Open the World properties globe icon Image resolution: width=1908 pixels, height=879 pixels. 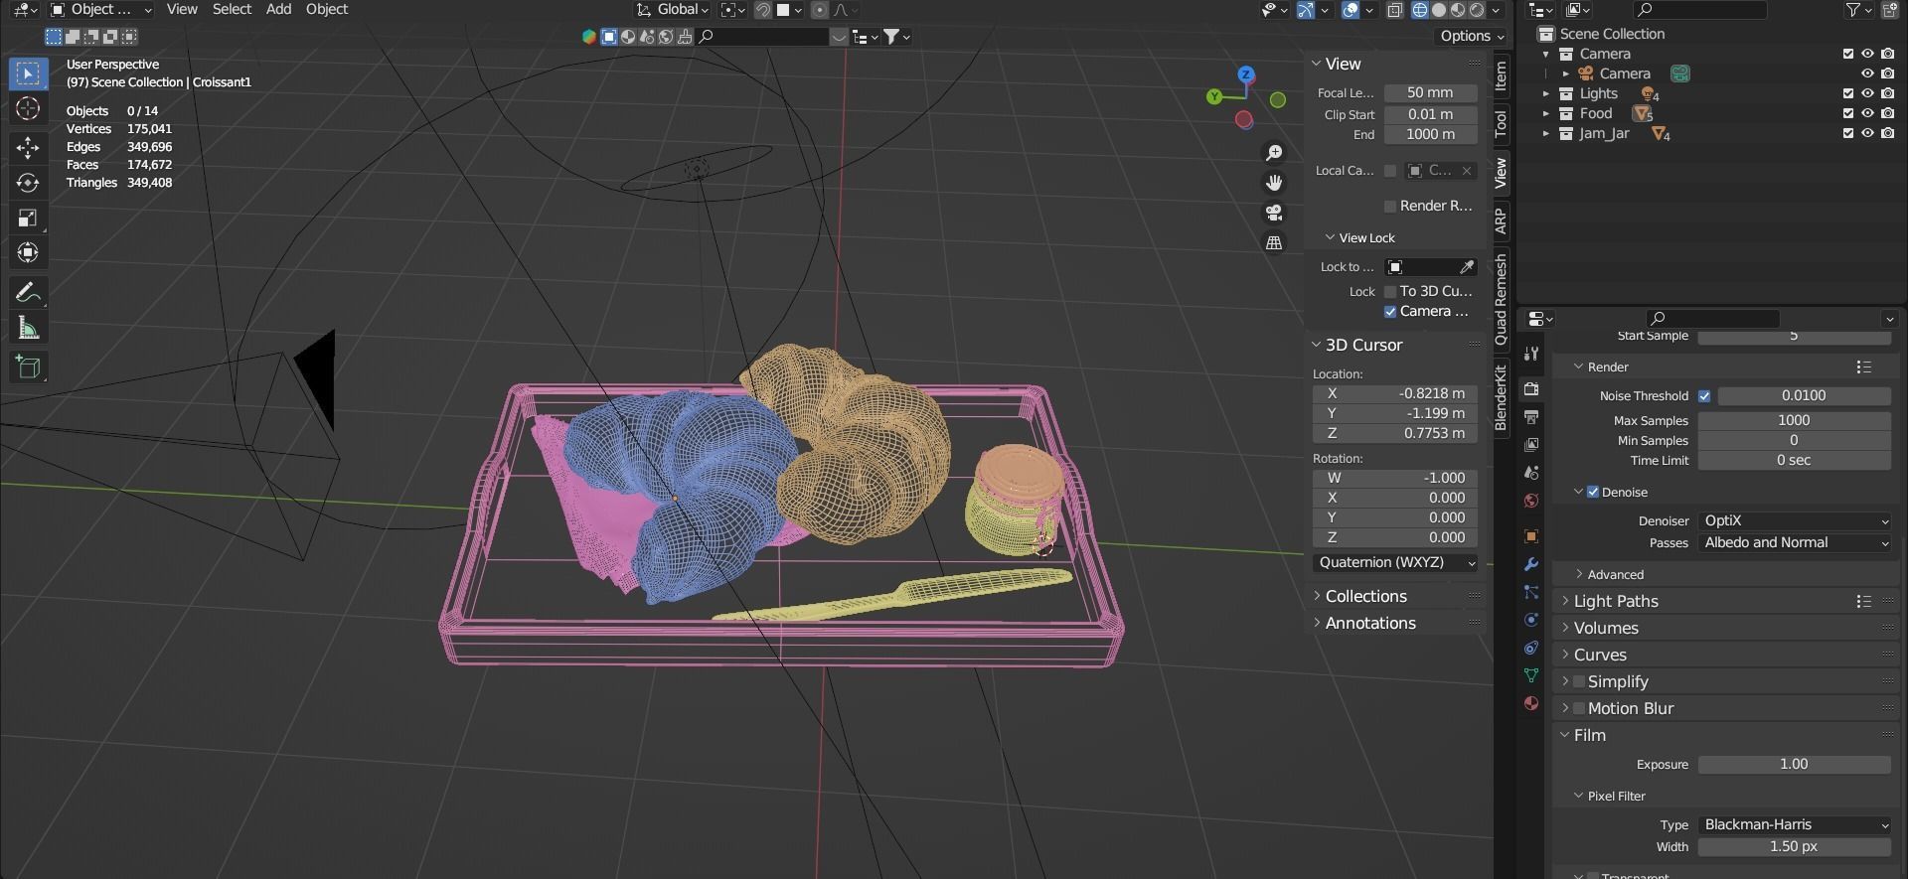pos(1531,500)
